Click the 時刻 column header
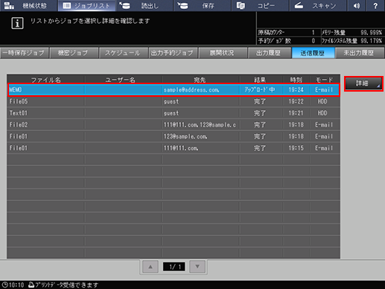 click(x=296, y=80)
